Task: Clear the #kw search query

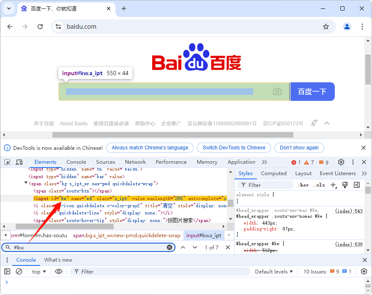Action: (x=170, y=247)
